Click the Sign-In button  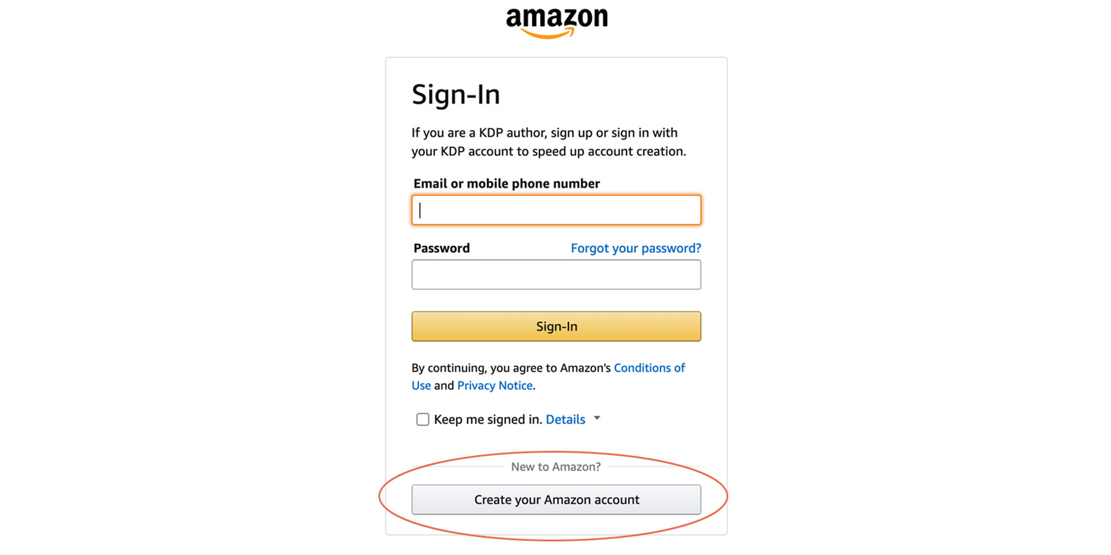(555, 326)
